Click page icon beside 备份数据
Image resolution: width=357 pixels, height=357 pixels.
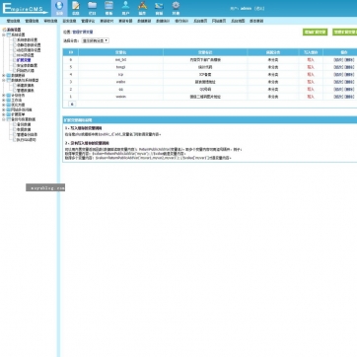[15, 124]
